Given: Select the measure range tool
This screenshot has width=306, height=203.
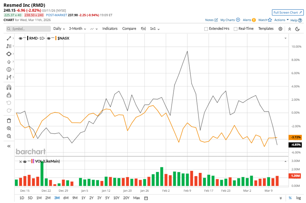Looking at the screenshot, I should pyautogui.click(x=9, y=77).
